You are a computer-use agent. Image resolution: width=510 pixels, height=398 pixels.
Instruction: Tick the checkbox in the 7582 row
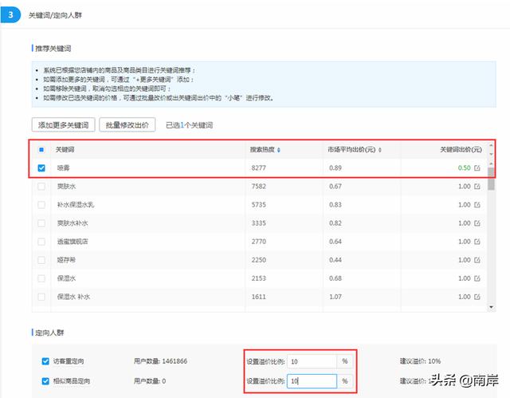(41, 187)
